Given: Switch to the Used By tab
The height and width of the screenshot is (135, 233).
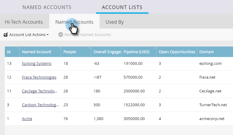Looking at the screenshot, I should 115,22.
